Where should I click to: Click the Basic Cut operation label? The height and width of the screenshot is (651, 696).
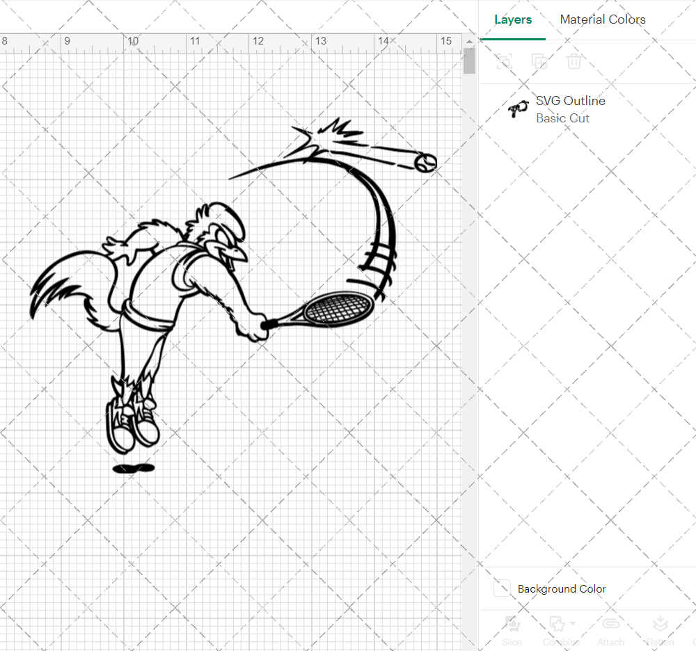click(562, 118)
